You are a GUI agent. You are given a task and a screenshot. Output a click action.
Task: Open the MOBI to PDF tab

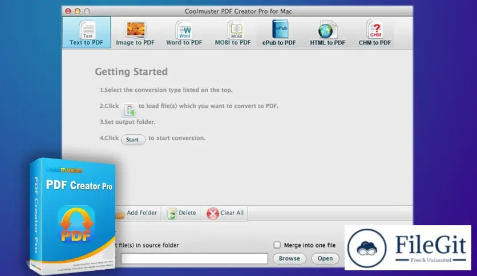pos(233,33)
